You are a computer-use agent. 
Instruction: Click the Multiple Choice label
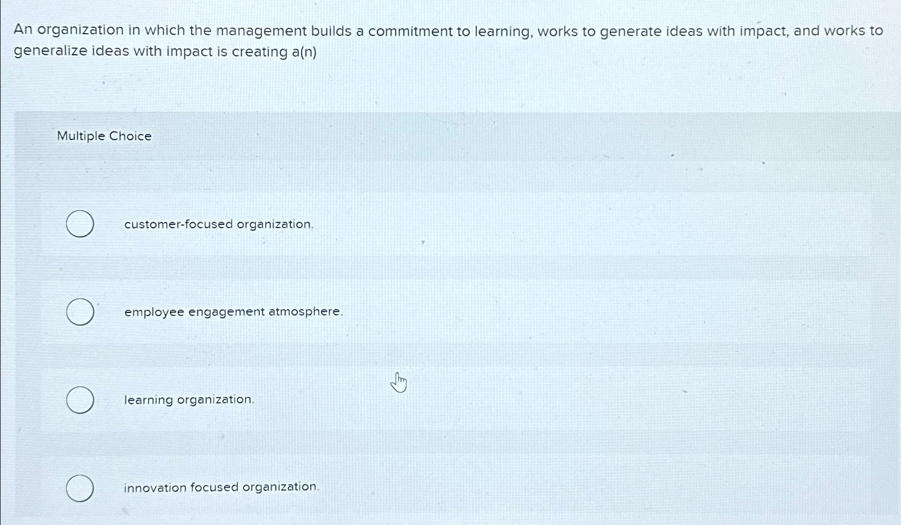[103, 136]
